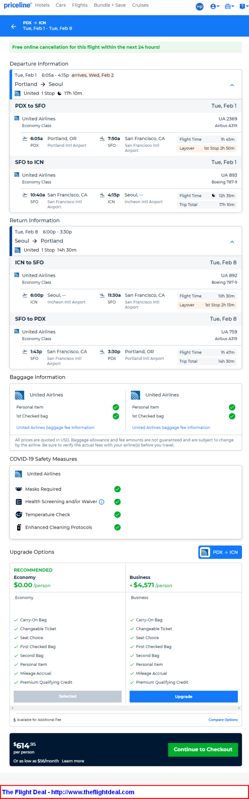Click takeoff icon beside 10:40a San Francisco
The image size is (249, 799).
(25, 195)
